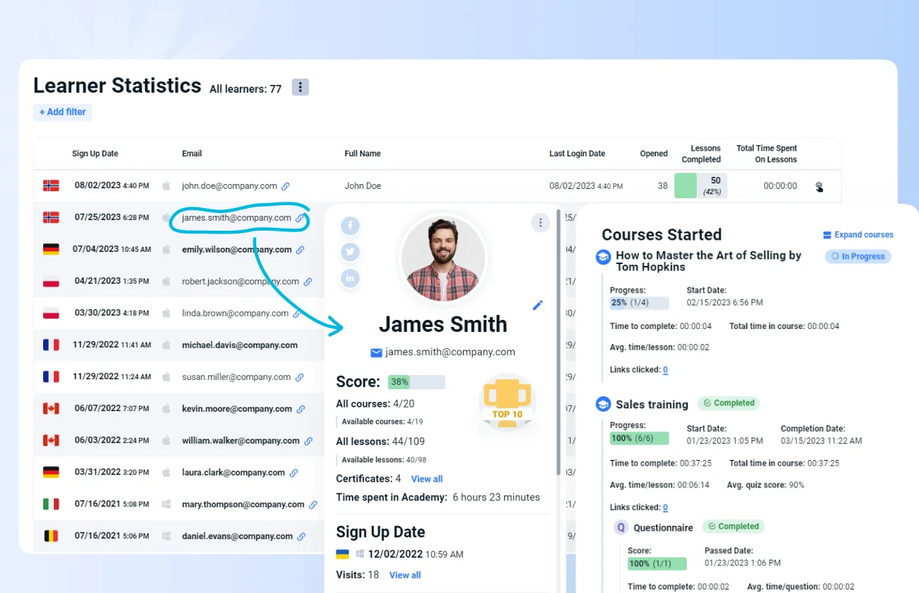Select the Questionnaire Q icon
Image resolution: width=919 pixels, height=593 pixels.
pos(620,526)
